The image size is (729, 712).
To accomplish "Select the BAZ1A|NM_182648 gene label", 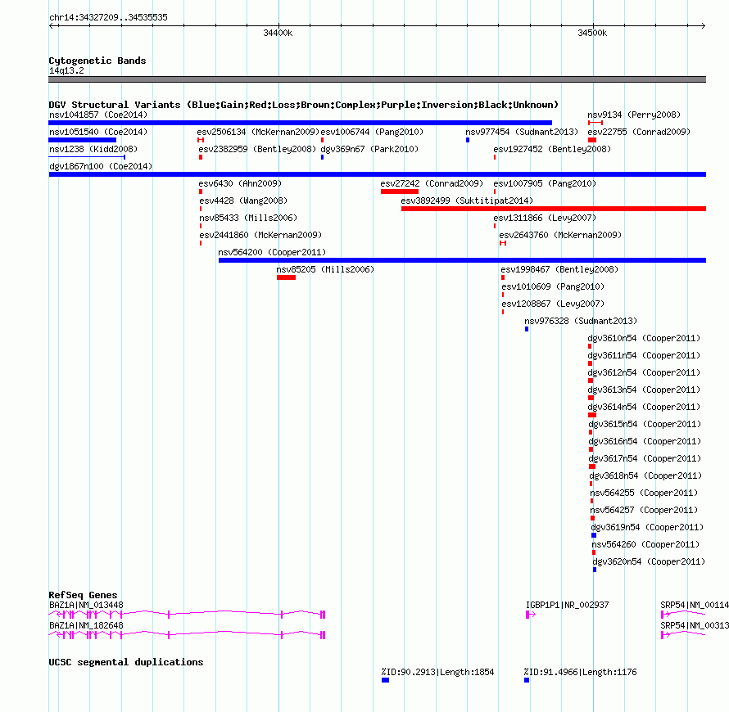I will tap(86, 625).
